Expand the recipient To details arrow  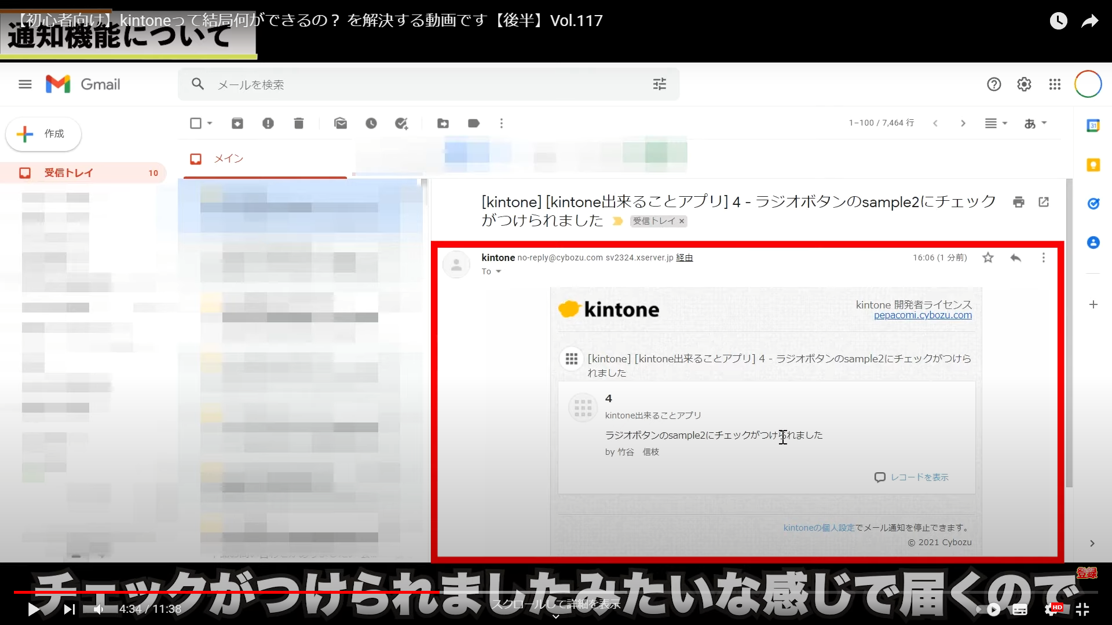pyautogui.click(x=498, y=271)
